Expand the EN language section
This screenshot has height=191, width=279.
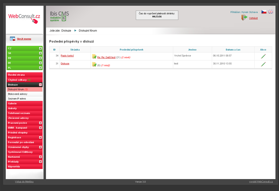40,58
